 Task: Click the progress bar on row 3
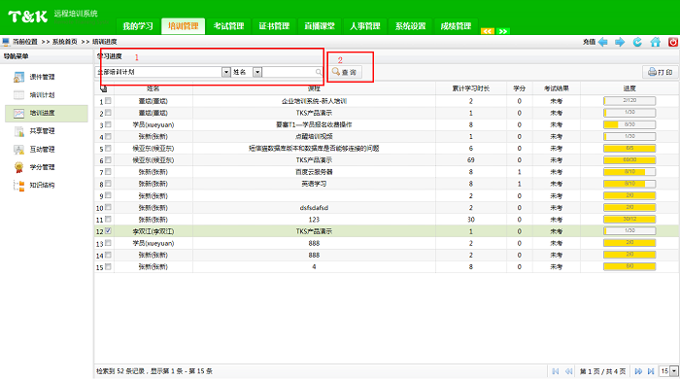(x=629, y=124)
